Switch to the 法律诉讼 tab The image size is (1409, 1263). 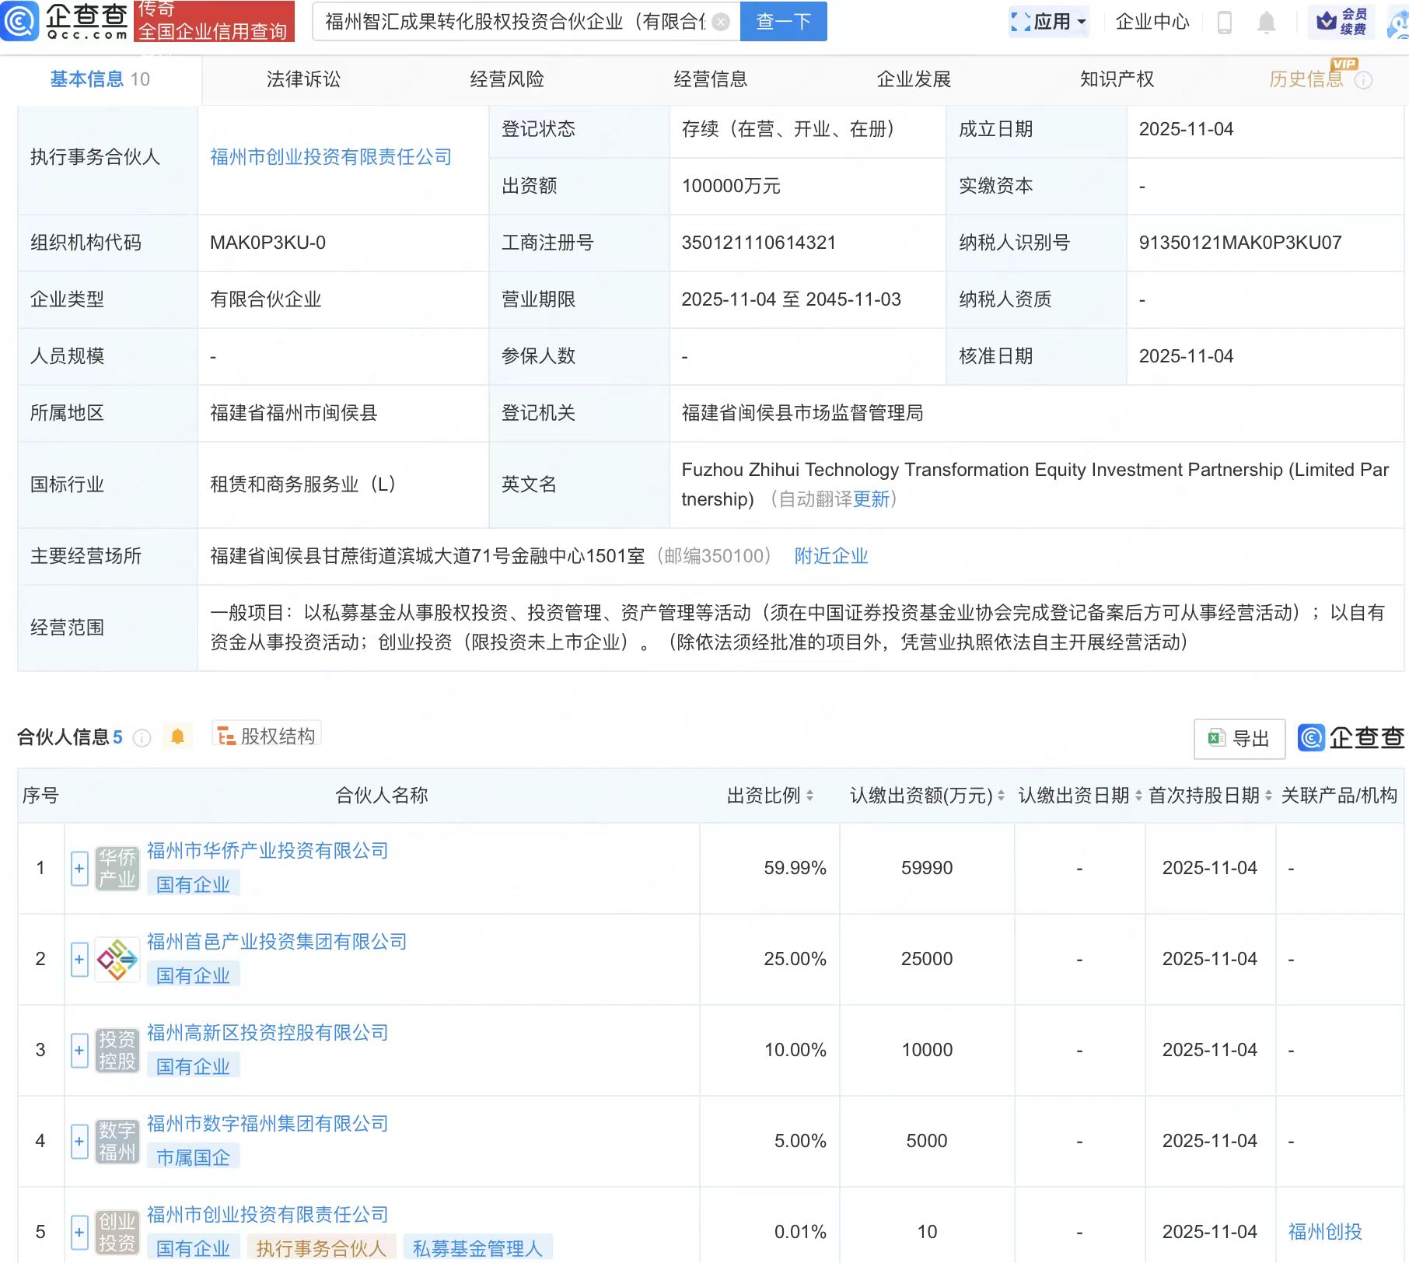[x=302, y=79]
